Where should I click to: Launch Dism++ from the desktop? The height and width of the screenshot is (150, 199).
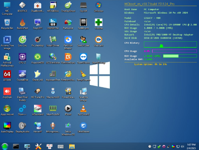[x=22, y=110]
